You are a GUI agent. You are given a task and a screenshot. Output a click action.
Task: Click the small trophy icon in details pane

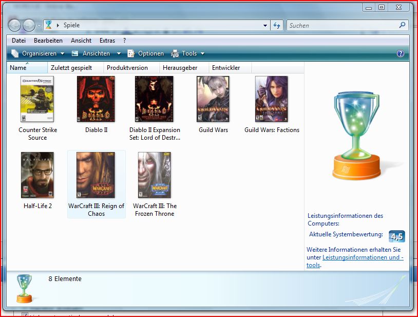click(24, 289)
